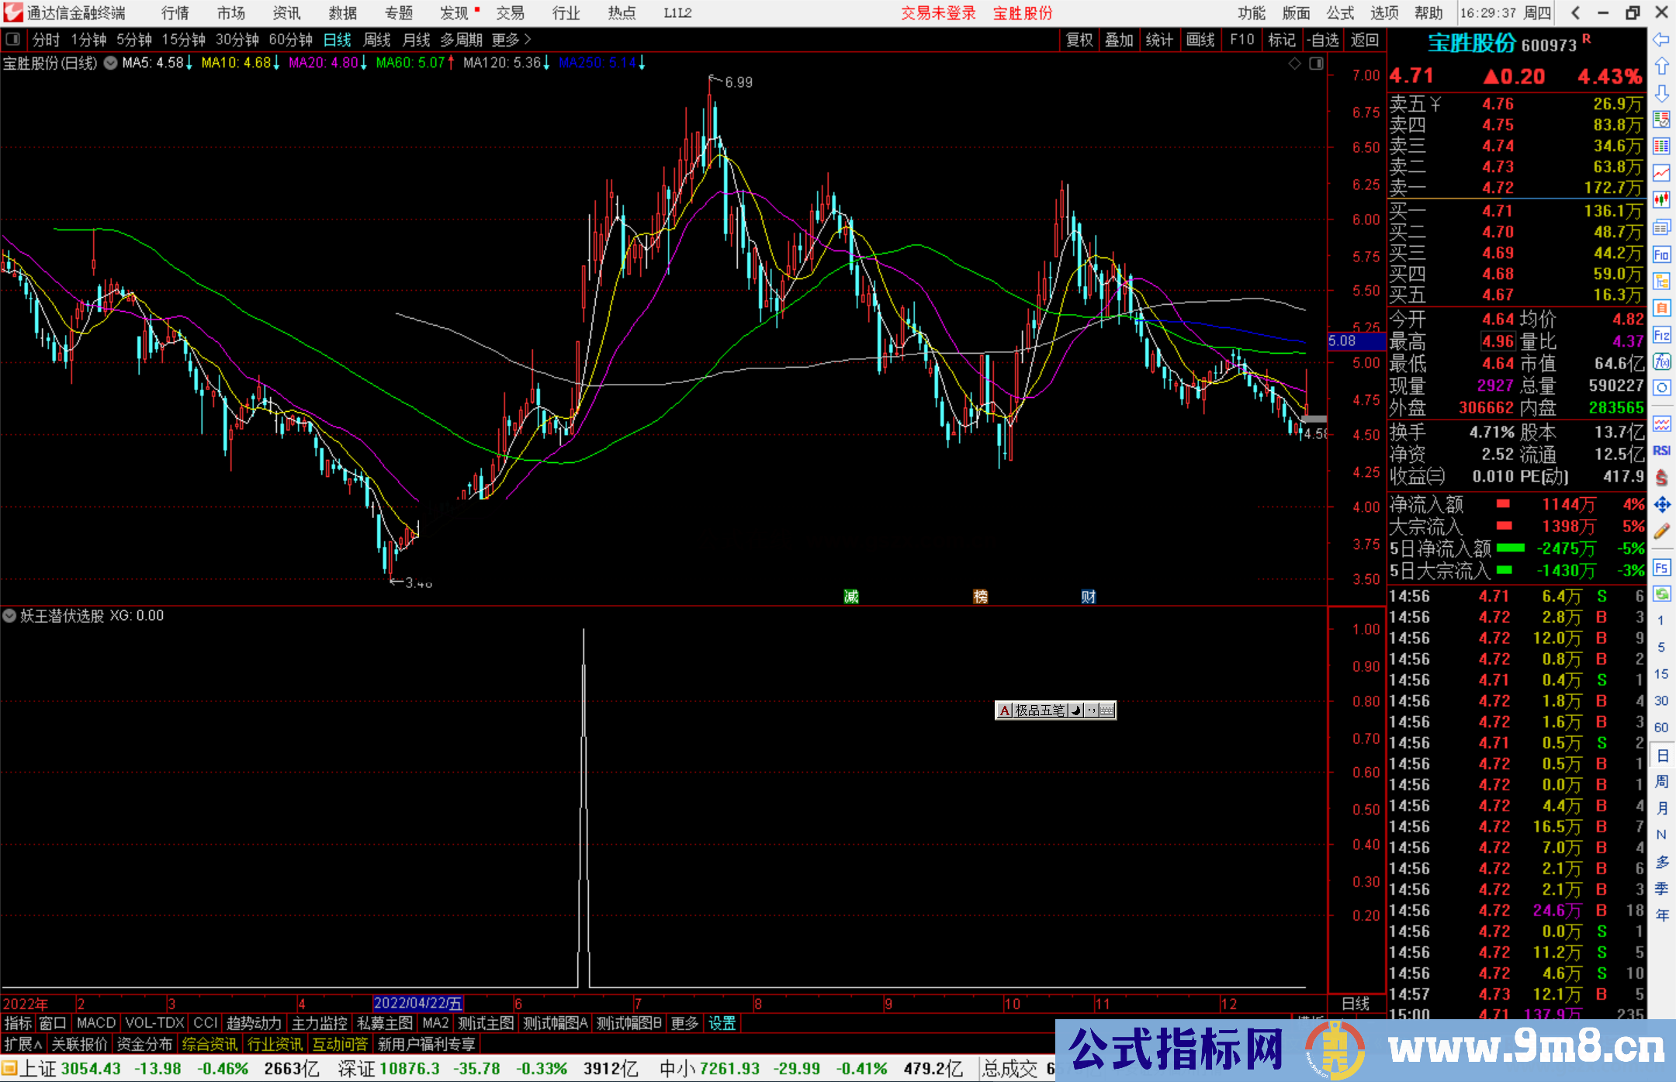
Task: Expand dropdown next to 宝胜股份(日线) label
Action: click(111, 63)
